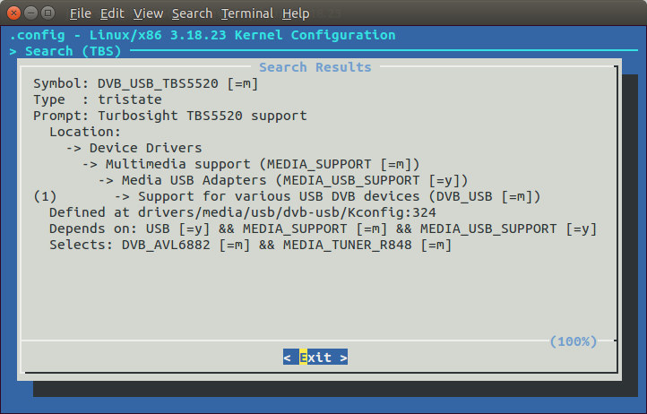The image size is (647, 414).
Task: Click the Exit button
Action: coord(315,357)
